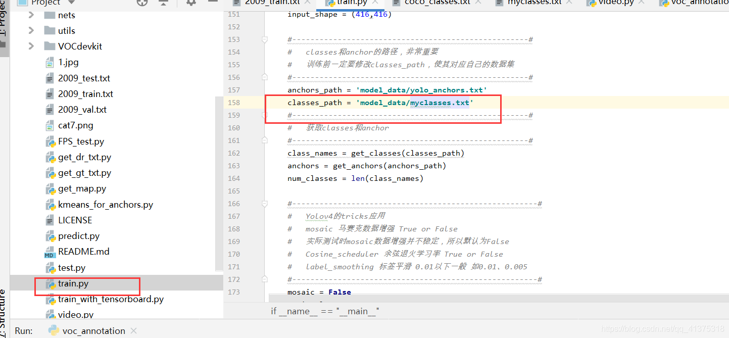Screen dimensions: 729x338
Task: Toggle code fold marker on line 156
Action: [264, 77]
